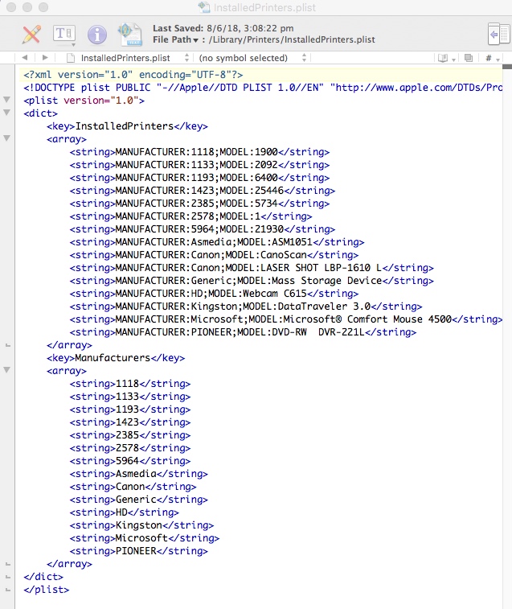Click the InstalledPrinters key line
Image resolution: width=512 pixels, height=609 pixels.
tap(127, 126)
